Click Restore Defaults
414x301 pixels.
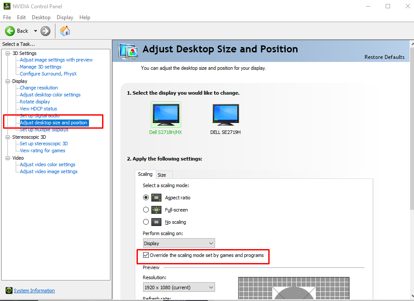[384, 57]
